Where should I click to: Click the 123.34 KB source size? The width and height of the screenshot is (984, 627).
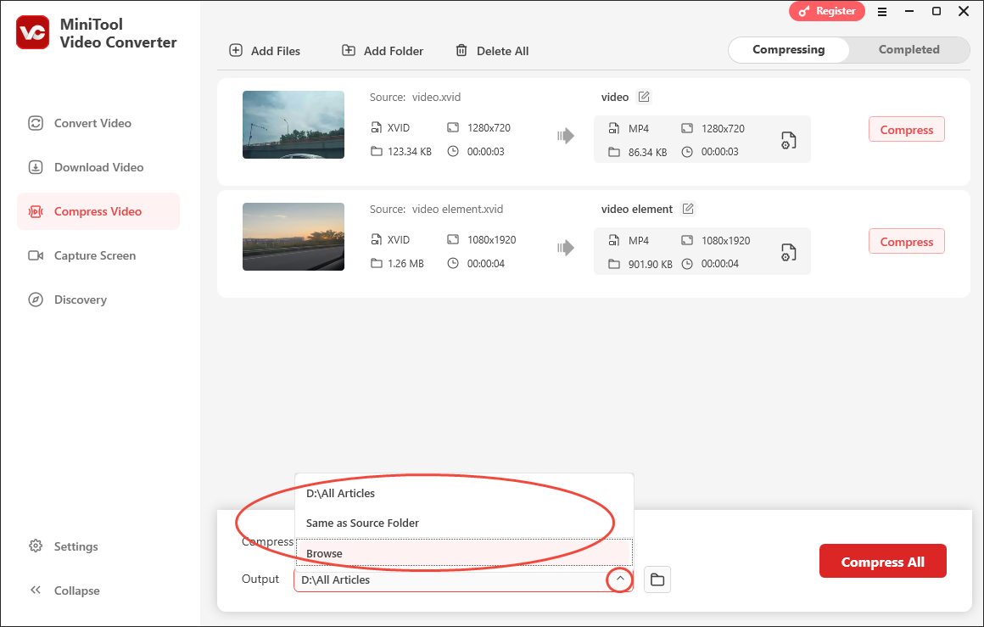[x=409, y=151]
